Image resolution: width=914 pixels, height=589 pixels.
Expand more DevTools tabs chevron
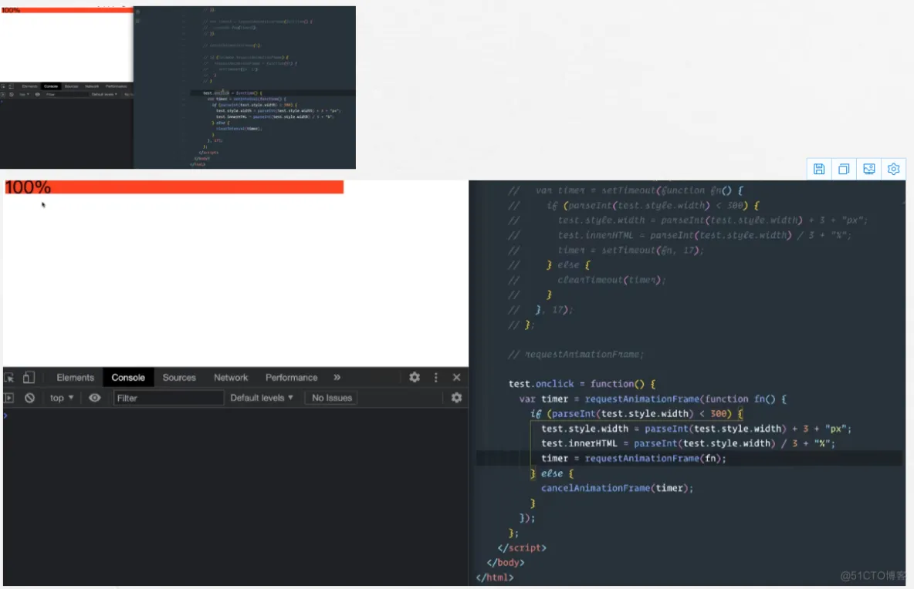point(337,378)
